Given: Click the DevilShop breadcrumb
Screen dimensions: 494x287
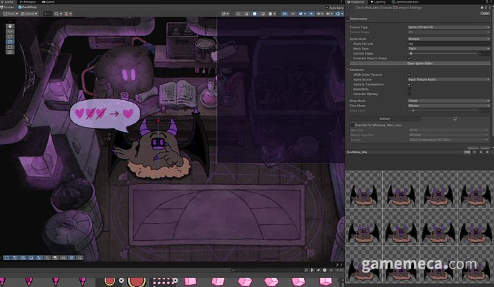Looking at the screenshot, I should pyautogui.click(x=28, y=7).
